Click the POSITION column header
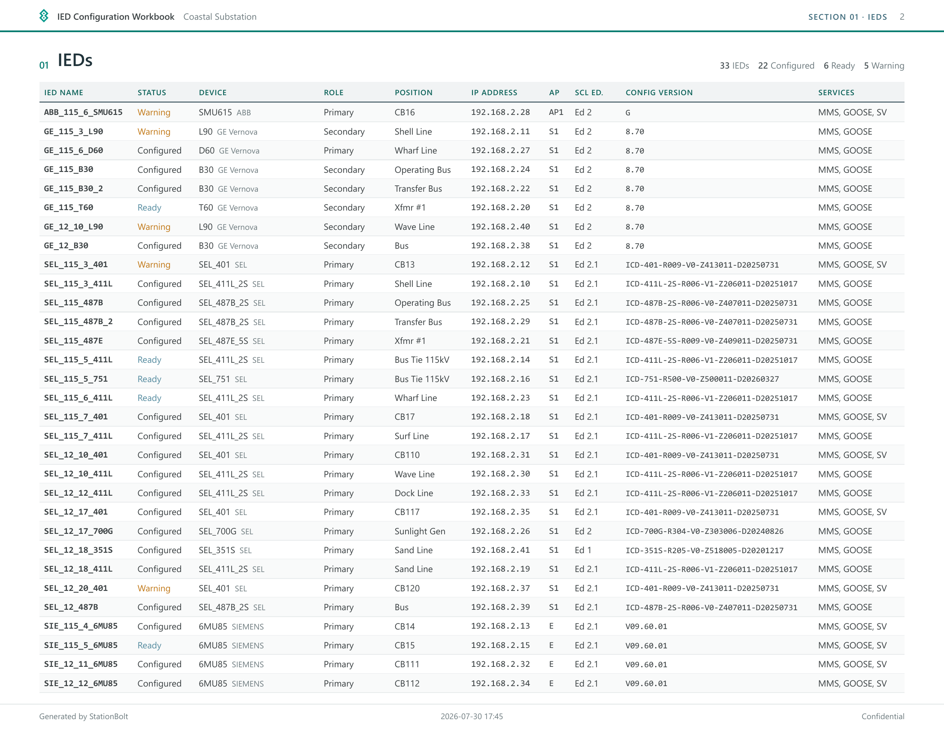Screen dimensions: 944x729 click(x=413, y=93)
